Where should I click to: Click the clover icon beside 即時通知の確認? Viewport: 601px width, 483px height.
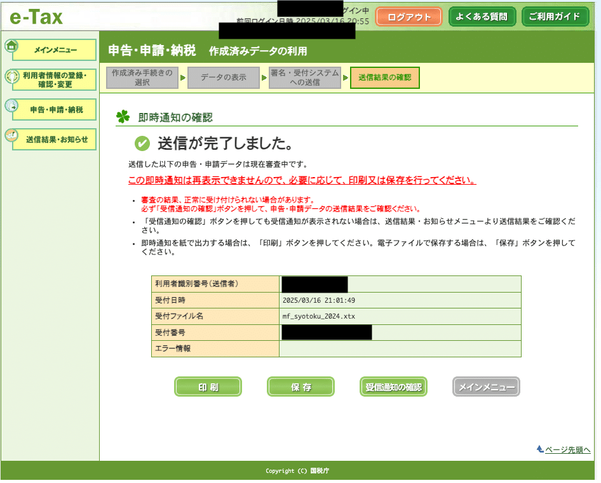121,117
